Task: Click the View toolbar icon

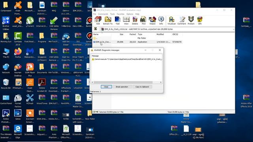Action: click(x=126, y=21)
